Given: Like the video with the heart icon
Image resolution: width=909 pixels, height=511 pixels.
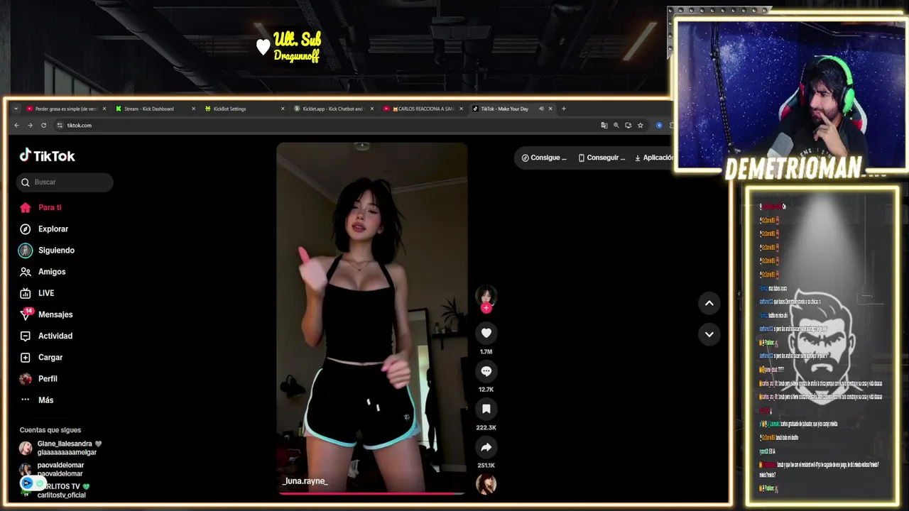Looking at the screenshot, I should 486,332.
